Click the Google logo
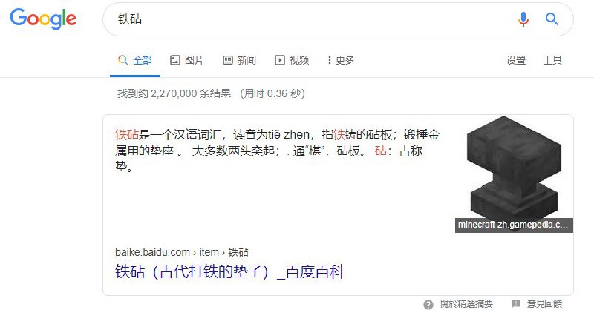Image resolution: width=594 pixels, height=310 pixels. [43, 19]
